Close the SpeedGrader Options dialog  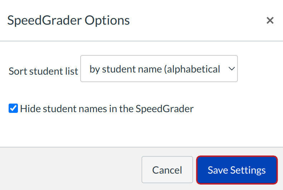(x=270, y=20)
